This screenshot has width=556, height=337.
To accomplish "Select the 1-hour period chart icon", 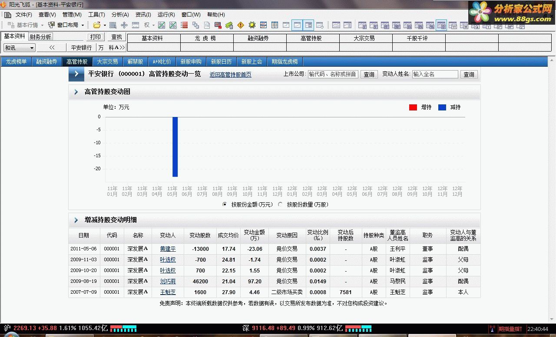I will coord(407,25).
